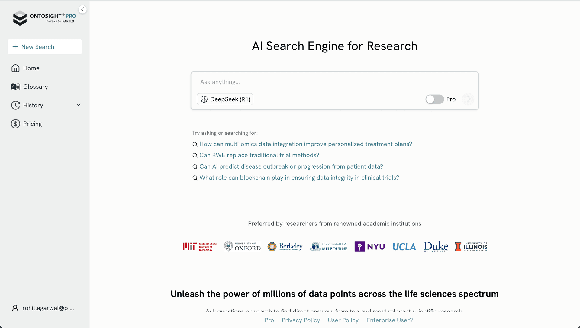Enable the Pro toggle switch
The width and height of the screenshot is (580, 328).
434,99
